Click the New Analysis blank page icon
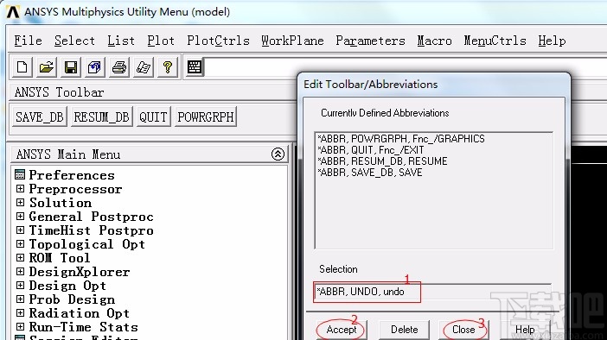607x340 pixels. point(22,67)
